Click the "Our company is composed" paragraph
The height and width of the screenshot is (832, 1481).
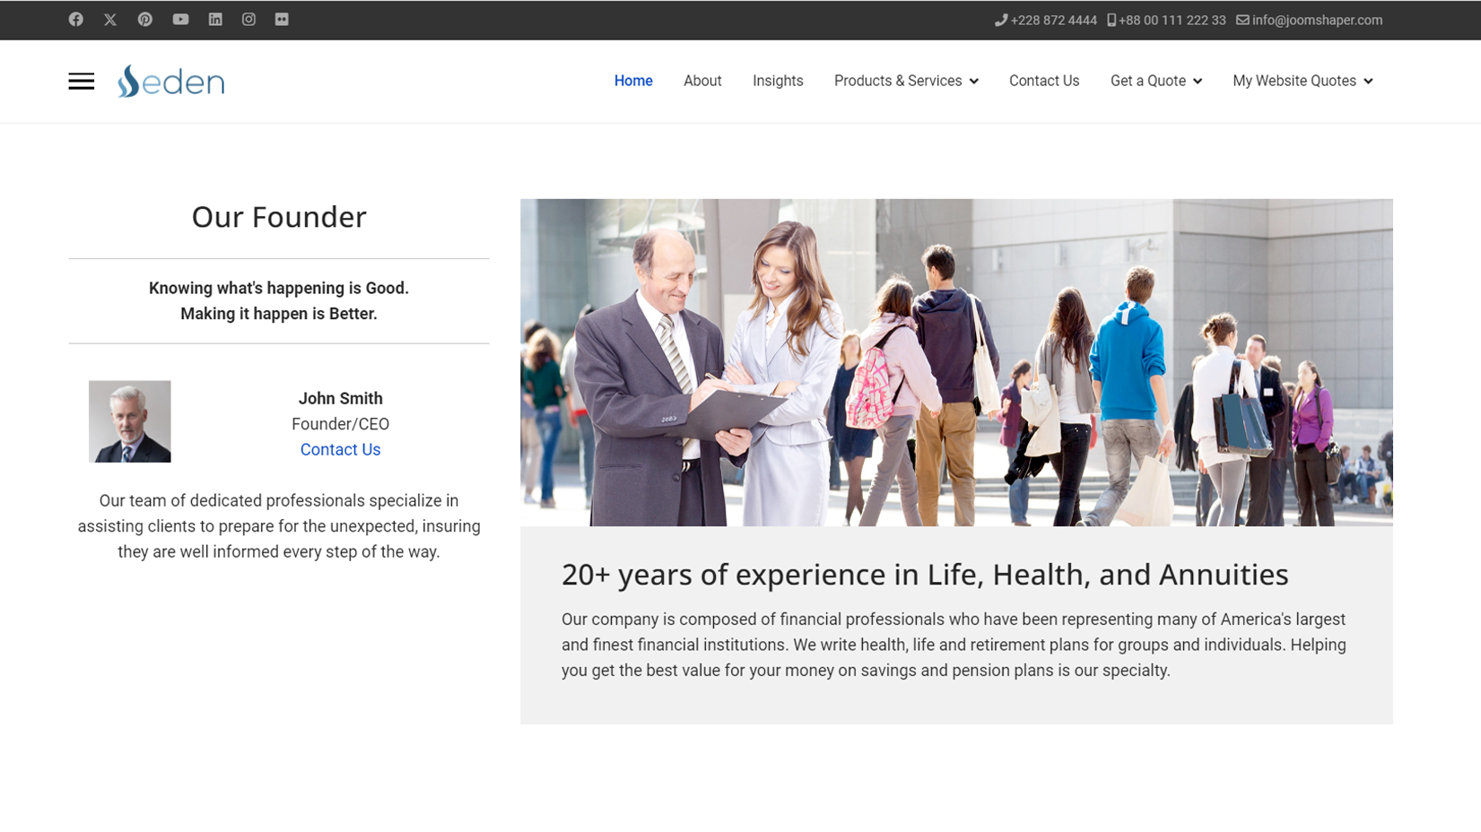pos(954,645)
